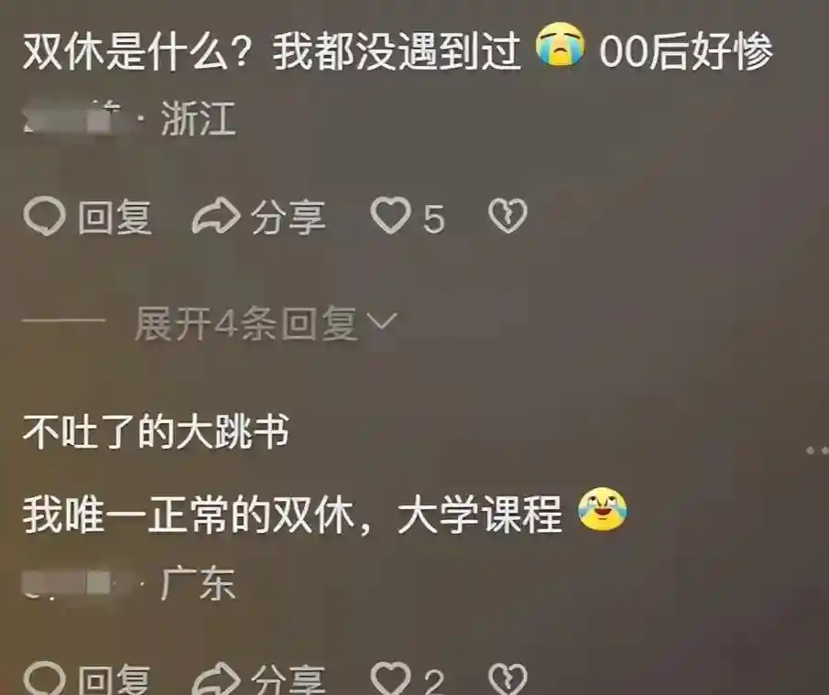Open the profile of user 不吐了的大跳书
829x695 pixels.
[x=156, y=432]
